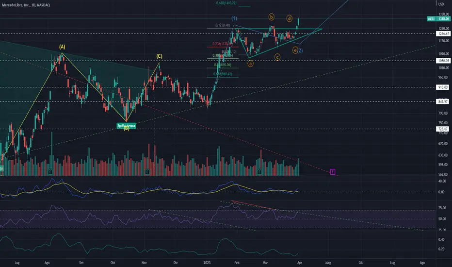Click the green Spalla destra callout label
Screen dimensions: 452x267
(126, 126)
